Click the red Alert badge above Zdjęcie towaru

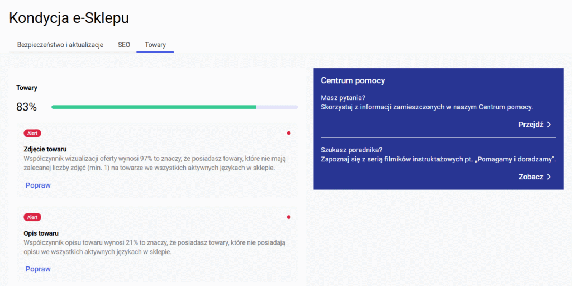pyautogui.click(x=32, y=133)
